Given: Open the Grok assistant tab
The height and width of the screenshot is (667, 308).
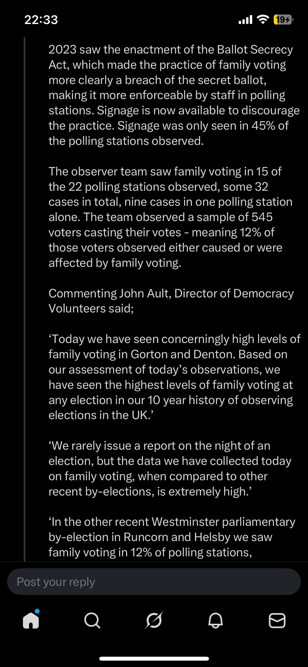Looking at the screenshot, I should [154, 620].
